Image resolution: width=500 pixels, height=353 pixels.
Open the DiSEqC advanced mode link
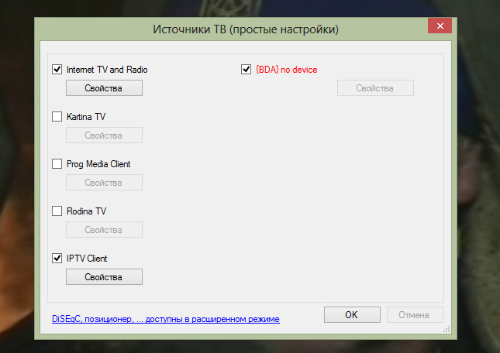(165, 319)
